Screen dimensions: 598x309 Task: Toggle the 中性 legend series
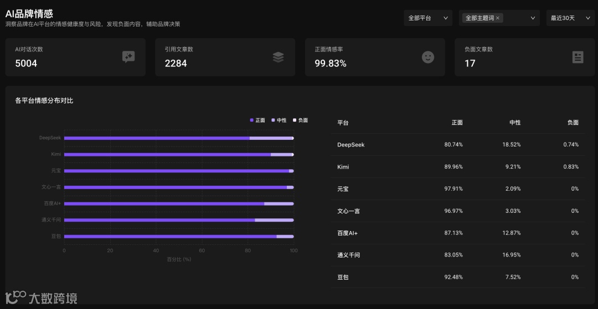279,121
